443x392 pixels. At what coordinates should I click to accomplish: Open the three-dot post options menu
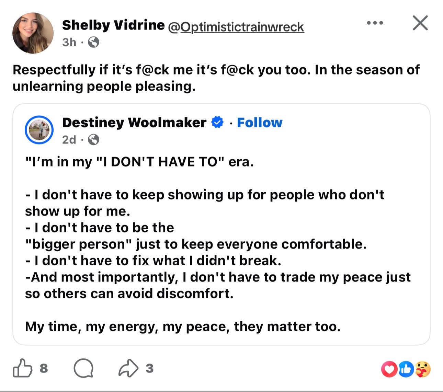click(375, 23)
